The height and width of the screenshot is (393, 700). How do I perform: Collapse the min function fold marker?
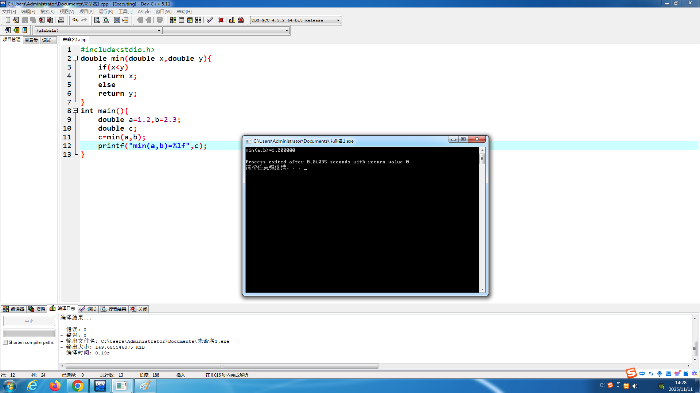tap(75, 58)
